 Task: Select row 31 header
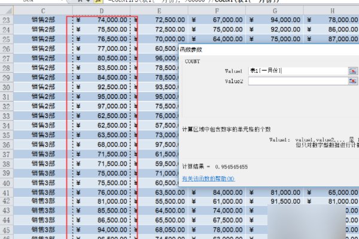coord(7,97)
